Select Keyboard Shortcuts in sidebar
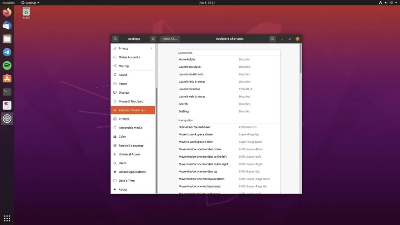The height and width of the screenshot is (225, 400). coord(133,110)
